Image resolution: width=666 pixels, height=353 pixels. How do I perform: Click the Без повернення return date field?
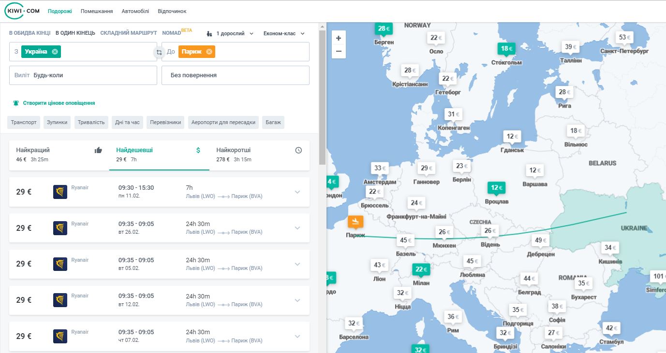pyautogui.click(x=236, y=75)
